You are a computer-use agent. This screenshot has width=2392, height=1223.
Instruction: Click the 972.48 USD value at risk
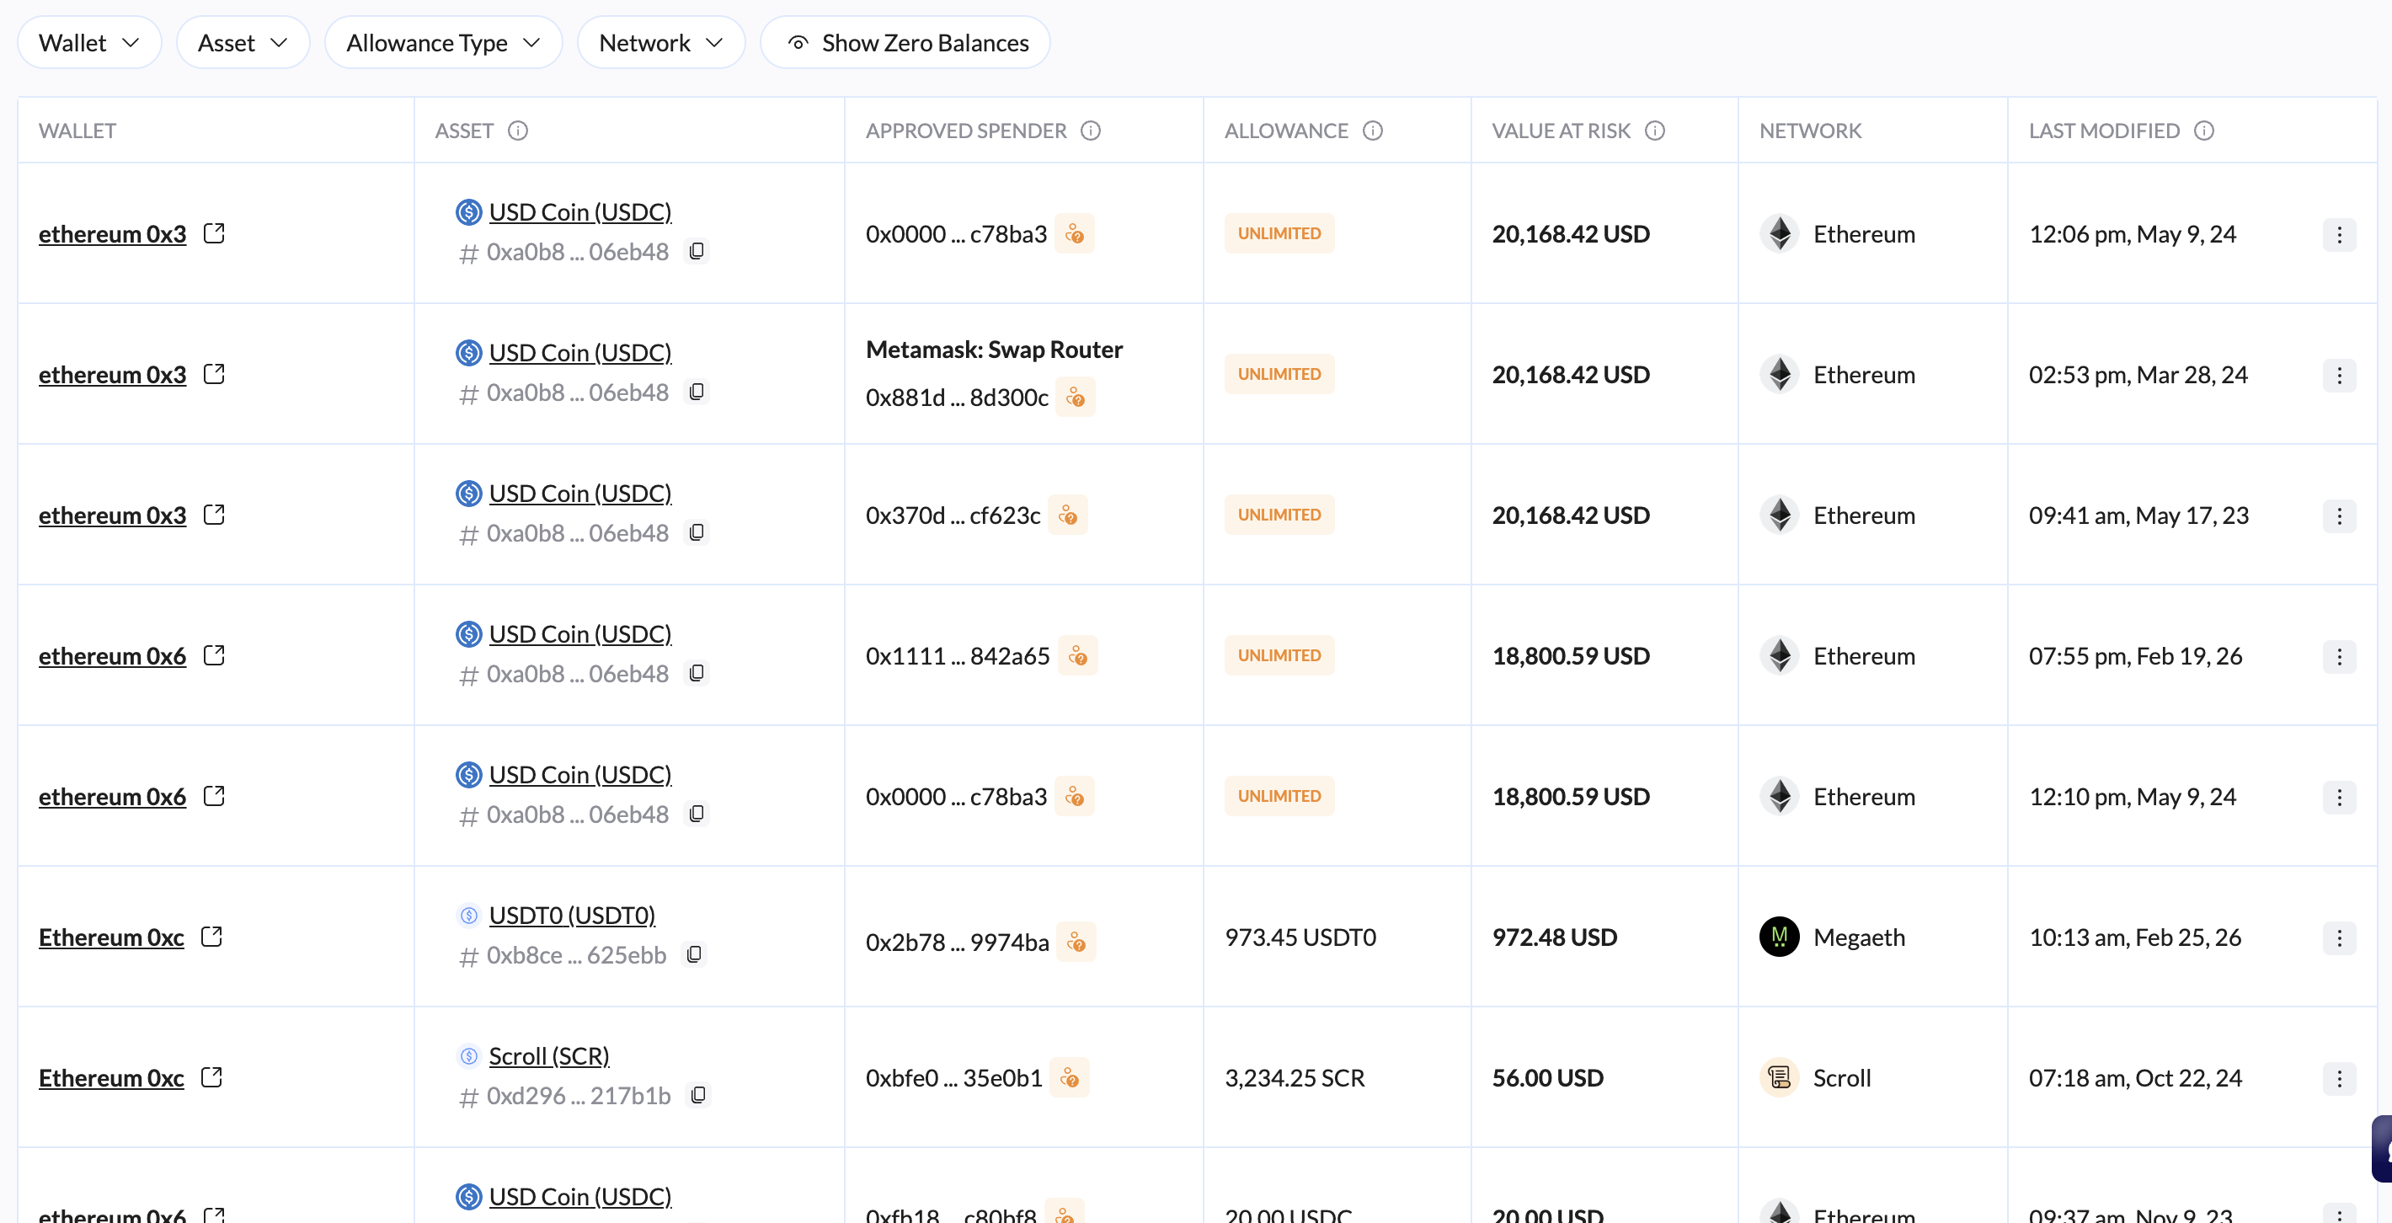coord(1555,938)
